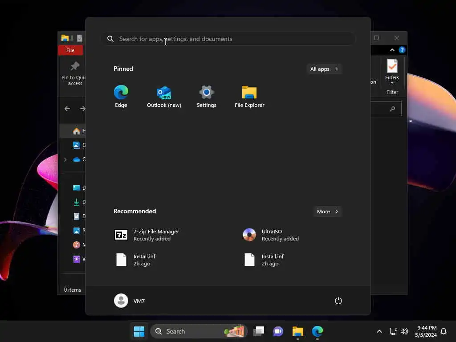456x342 pixels.
Task: Open pinned File Explorer in Start menu
Action: click(x=249, y=96)
